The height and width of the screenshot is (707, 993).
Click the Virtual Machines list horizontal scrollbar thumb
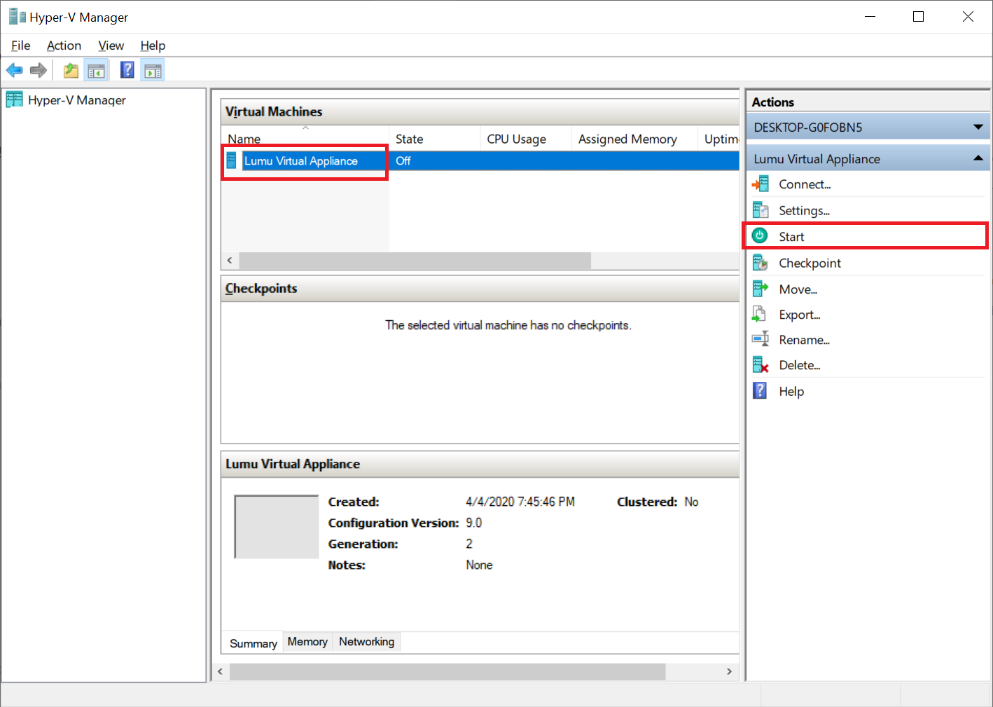(x=415, y=261)
